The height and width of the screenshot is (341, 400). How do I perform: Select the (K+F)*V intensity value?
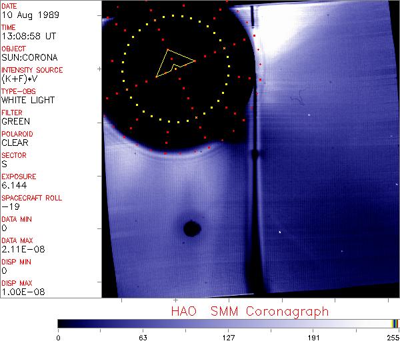point(19,79)
